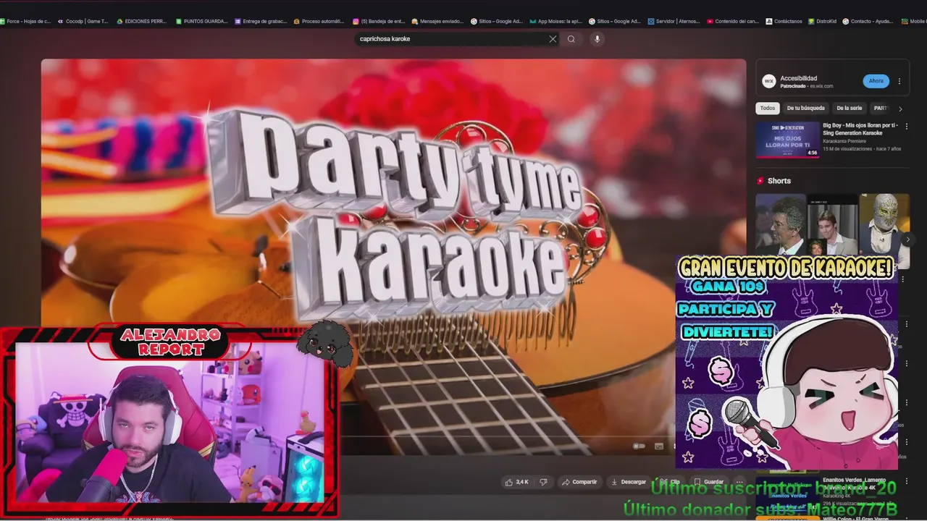The width and height of the screenshot is (927, 521).
Task: Open the 'Entrega de grabac...' bookmark
Action: tap(261, 21)
